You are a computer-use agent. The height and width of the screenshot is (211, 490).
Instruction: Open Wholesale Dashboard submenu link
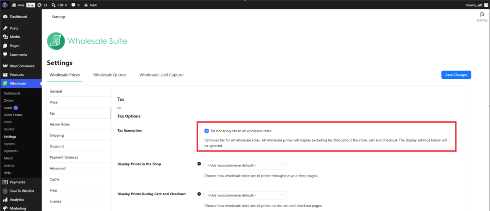[x=11, y=93]
